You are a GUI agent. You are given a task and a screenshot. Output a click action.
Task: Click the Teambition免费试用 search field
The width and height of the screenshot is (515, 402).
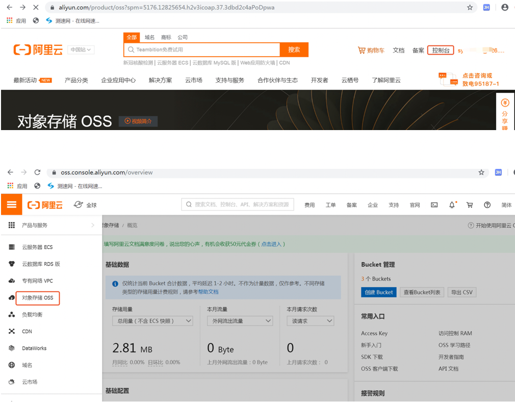coord(201,49)
